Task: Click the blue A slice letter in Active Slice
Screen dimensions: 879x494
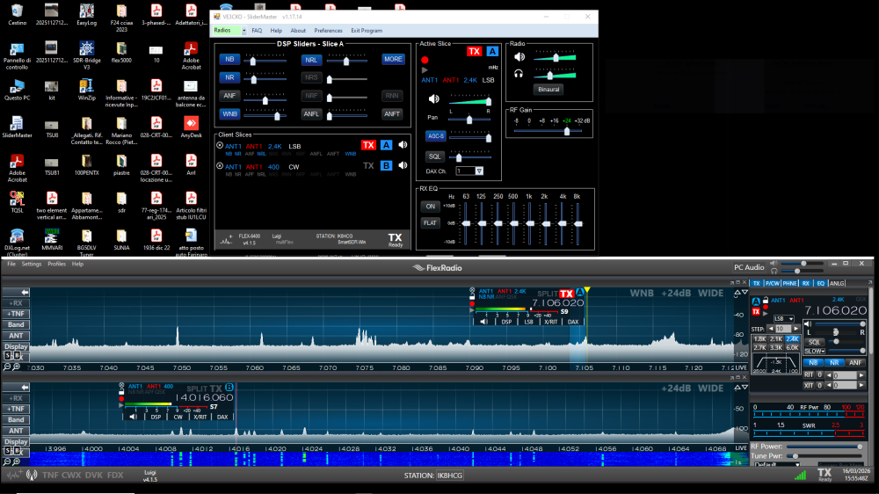Action: (492, 52)
